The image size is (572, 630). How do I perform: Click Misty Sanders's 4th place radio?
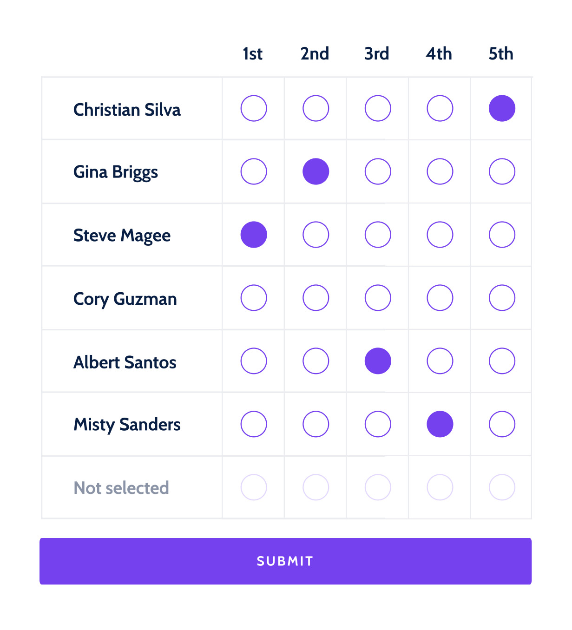[x=440, y=424]
